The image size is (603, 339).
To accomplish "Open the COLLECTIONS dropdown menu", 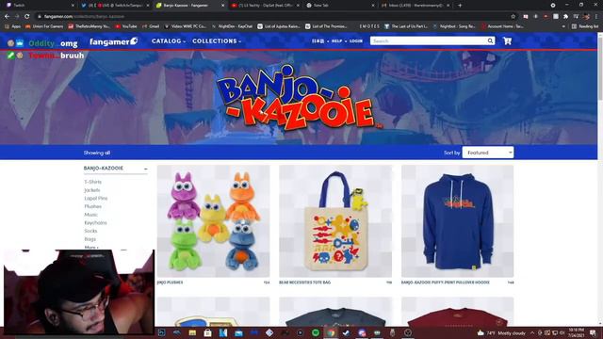I will (217, 40).
